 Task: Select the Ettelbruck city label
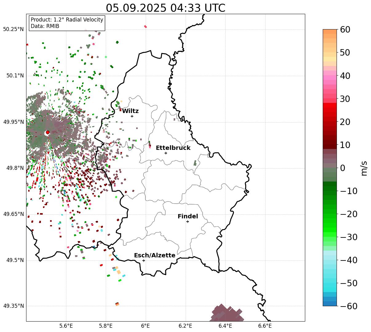(x=173, y=148)
